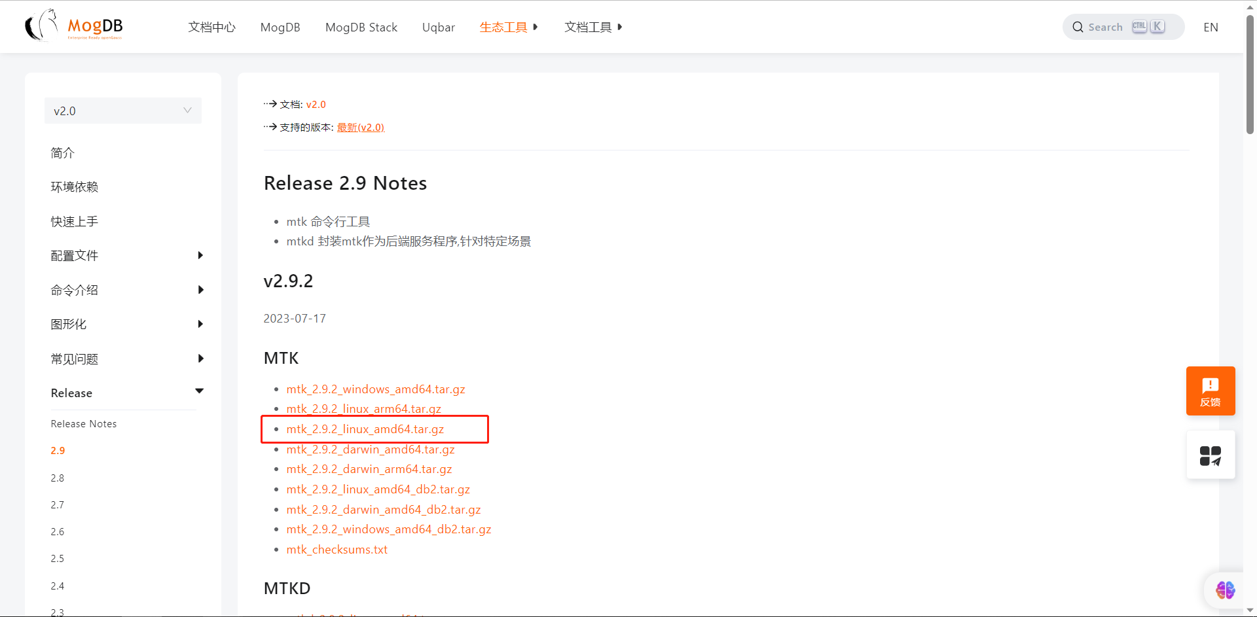Open MogDB in the top navigation
The height and width of the screenshot is (617, 1257).
click(280, 27)
